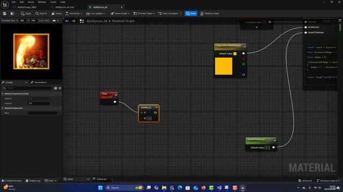Click the Const B value field
343x192 pixels.
[39, 103]
